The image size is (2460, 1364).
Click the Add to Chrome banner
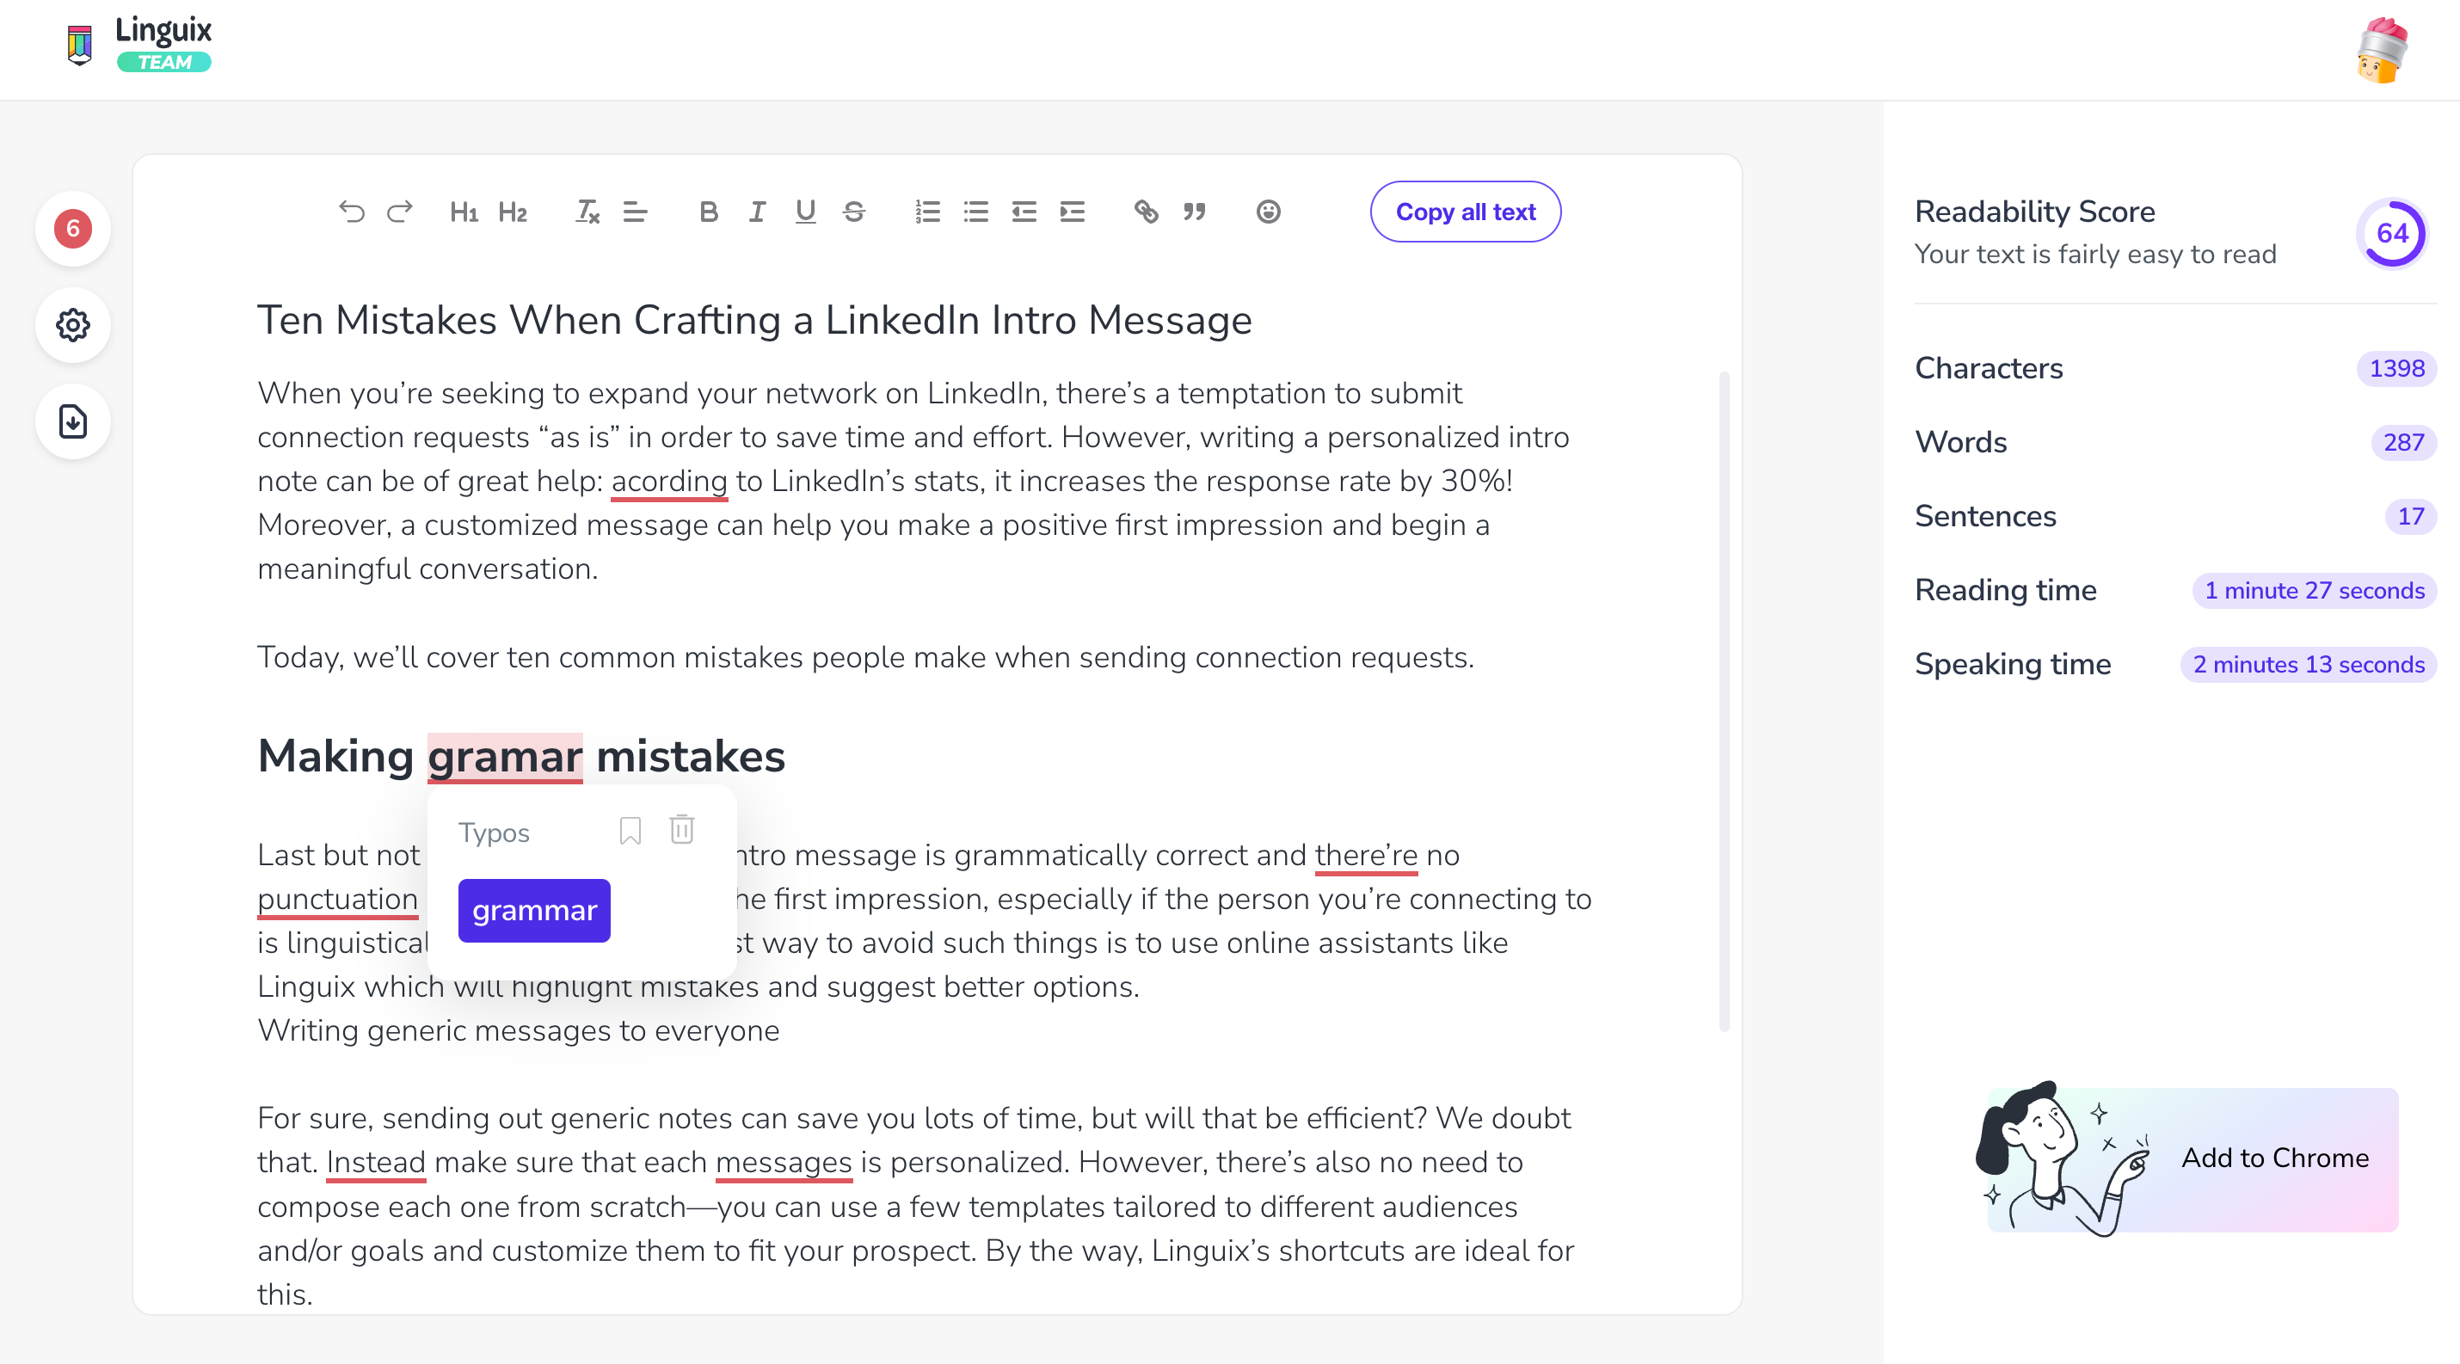pos(2192,1158)
